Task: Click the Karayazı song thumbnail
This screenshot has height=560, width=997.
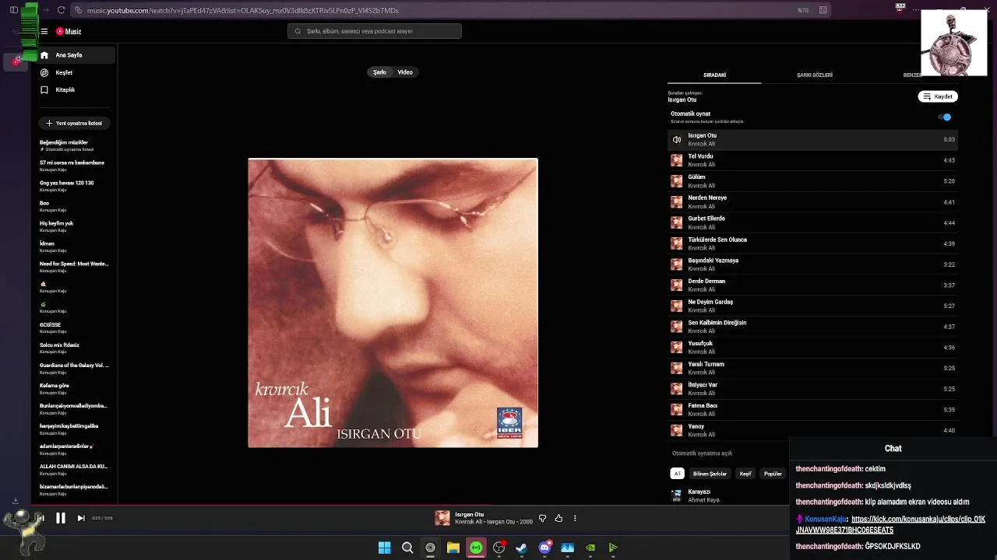Action: [x=676, y=495]
